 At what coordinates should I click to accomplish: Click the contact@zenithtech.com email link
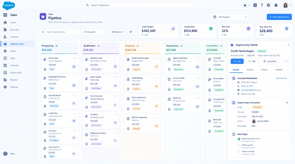pyautogui.click(x=251, y=90)
